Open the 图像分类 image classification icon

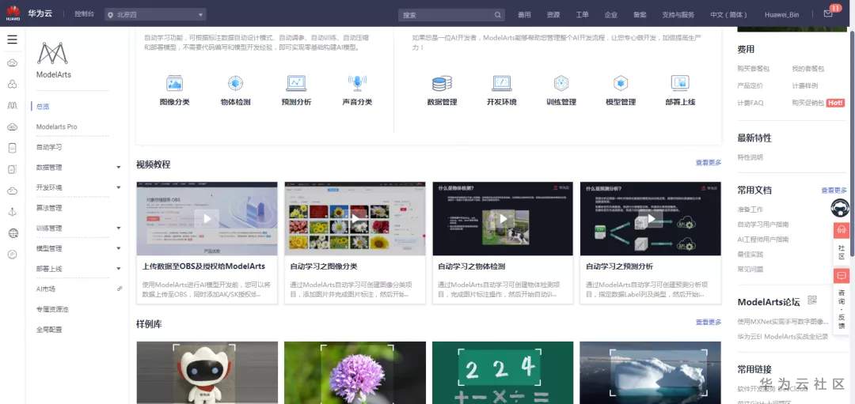(x=174, y=83)
